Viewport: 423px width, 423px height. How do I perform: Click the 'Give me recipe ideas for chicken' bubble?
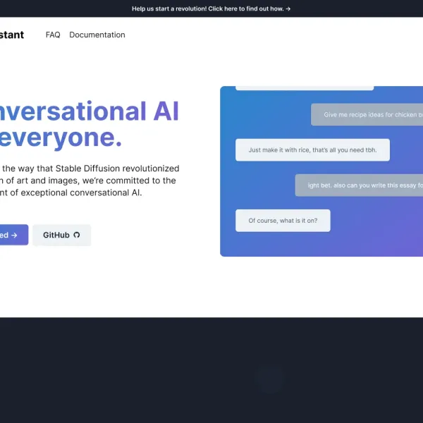[367, 115]
